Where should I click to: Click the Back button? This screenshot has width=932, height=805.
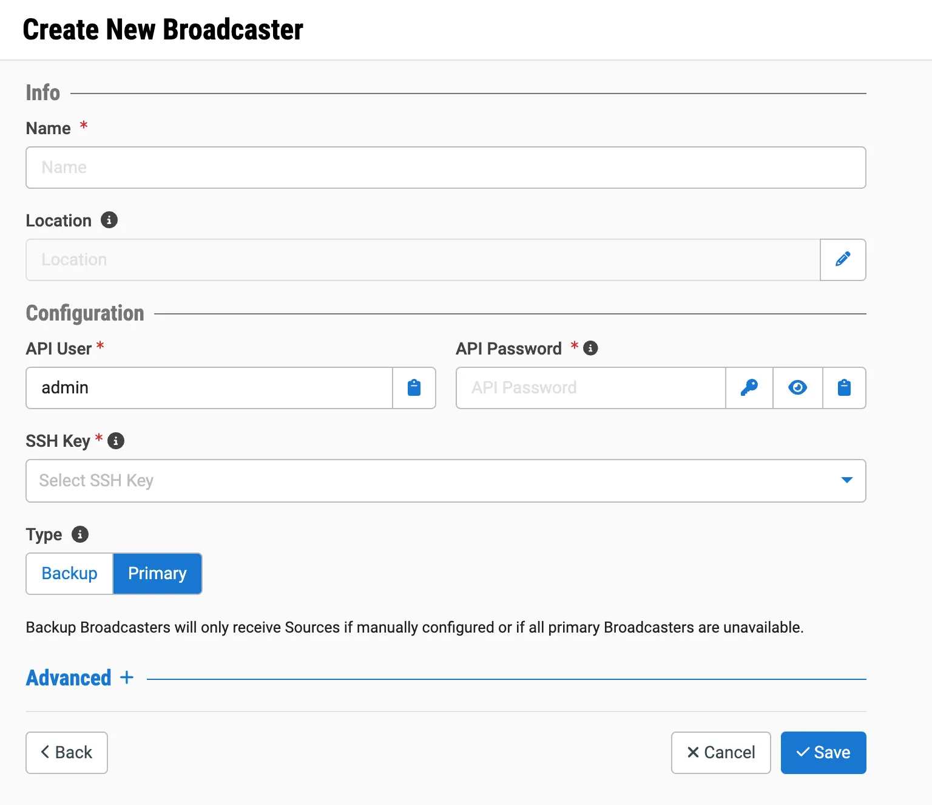(x=67, y=753)
